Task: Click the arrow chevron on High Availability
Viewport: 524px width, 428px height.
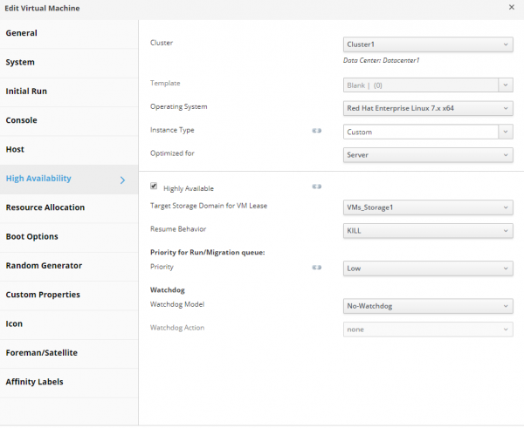Action: [122, 180]
